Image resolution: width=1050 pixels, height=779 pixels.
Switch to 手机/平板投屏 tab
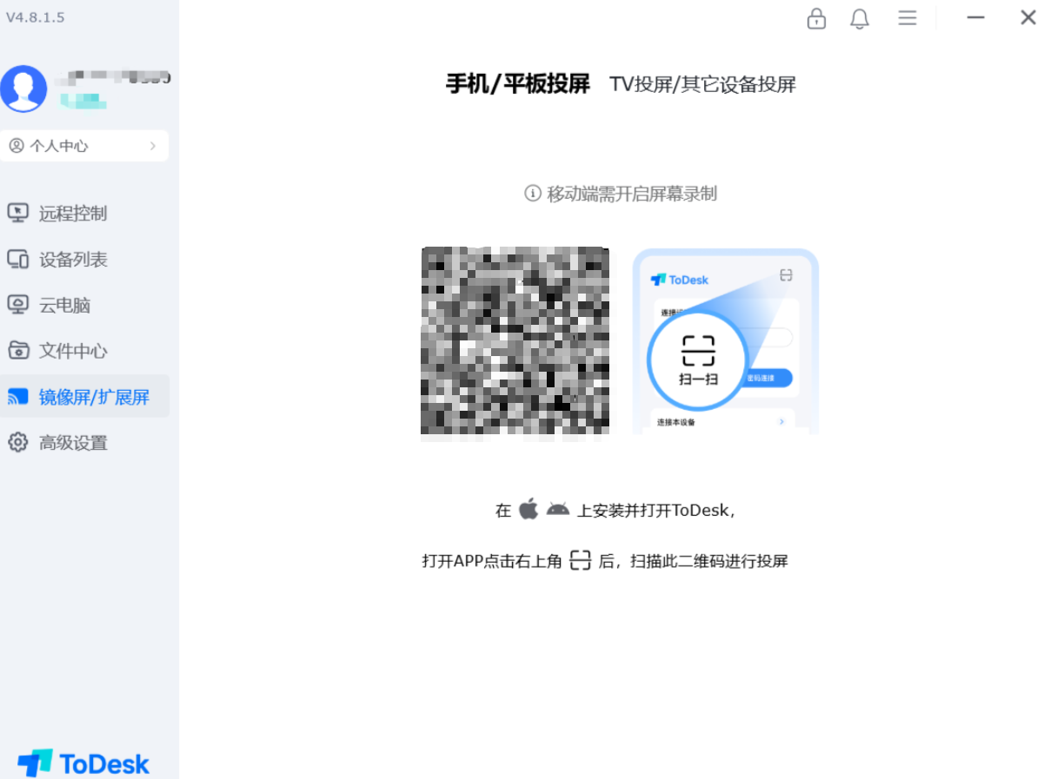[x=518, y=84]
